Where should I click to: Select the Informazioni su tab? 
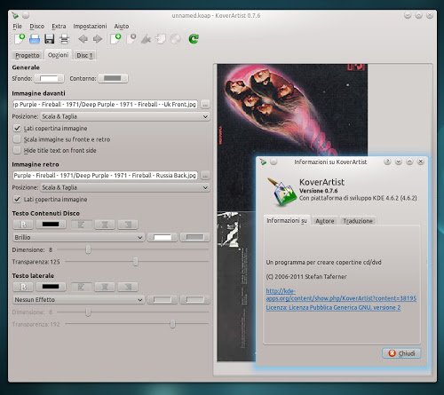click(287, 220)
